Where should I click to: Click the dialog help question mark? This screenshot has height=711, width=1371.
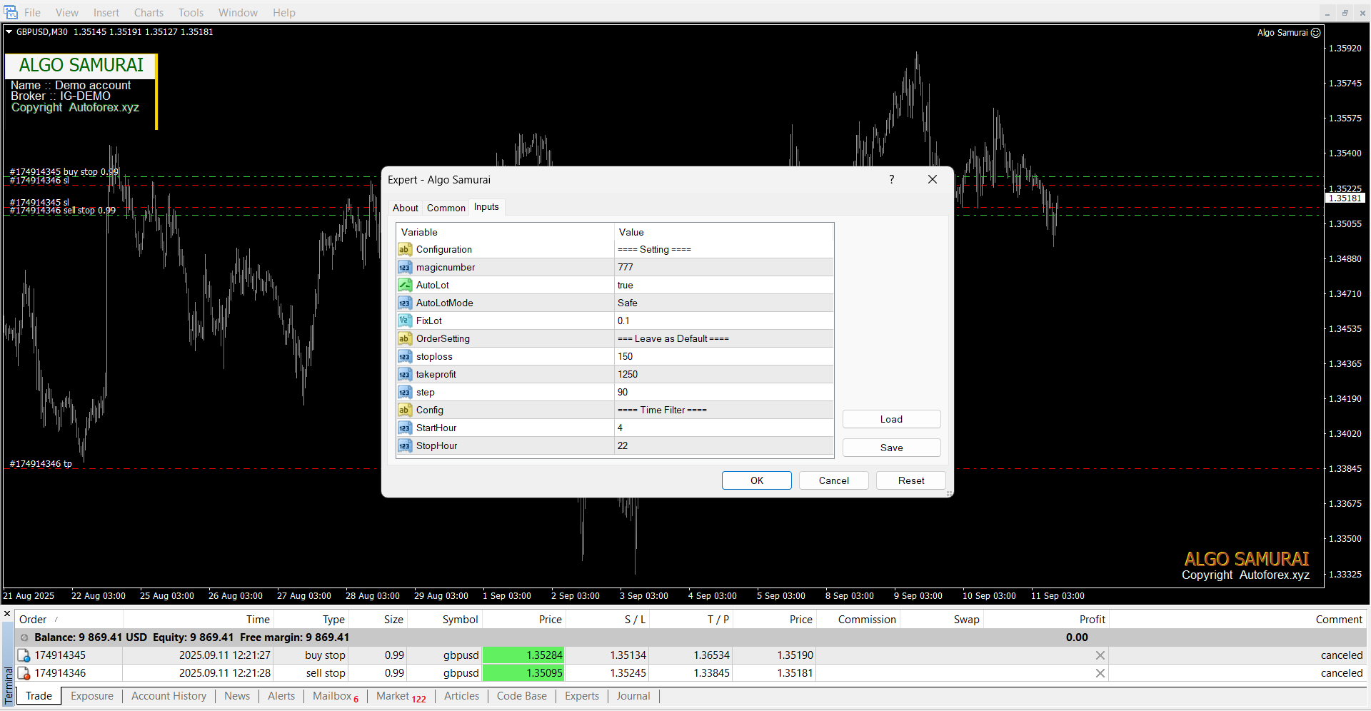pyautogui.click(x=891, y=180)
